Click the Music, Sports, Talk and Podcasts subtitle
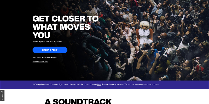The width and height of the screenshot is (209, 104). (47, 42)
